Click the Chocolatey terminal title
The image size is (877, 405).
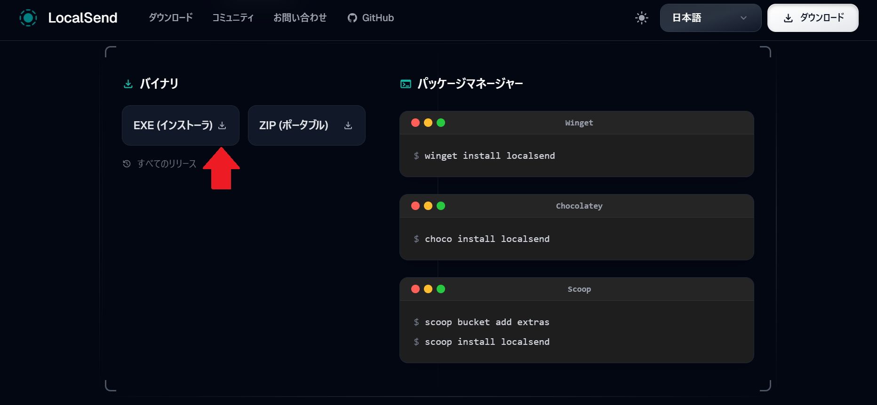[579, 206]
